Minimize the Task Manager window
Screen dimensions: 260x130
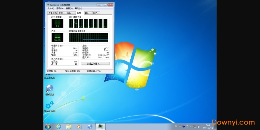[99, 5]
